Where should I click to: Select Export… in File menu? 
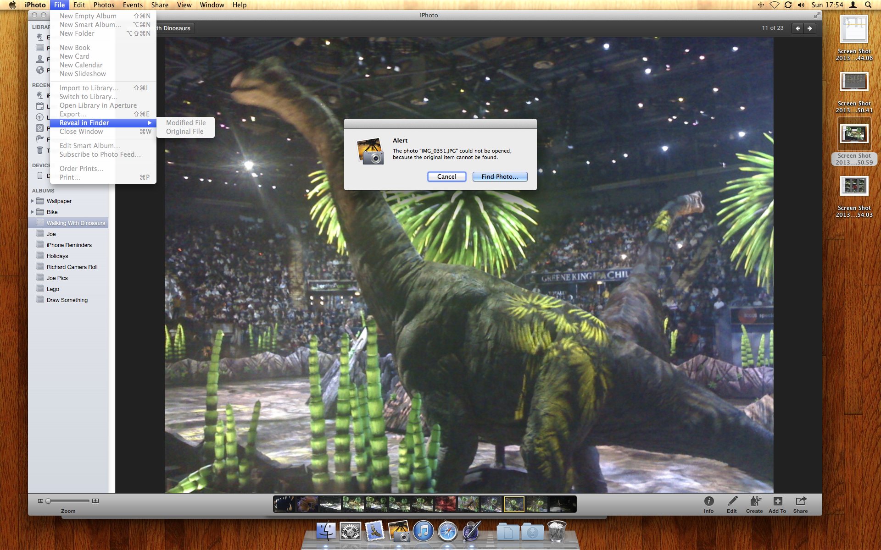pos(103,114)
